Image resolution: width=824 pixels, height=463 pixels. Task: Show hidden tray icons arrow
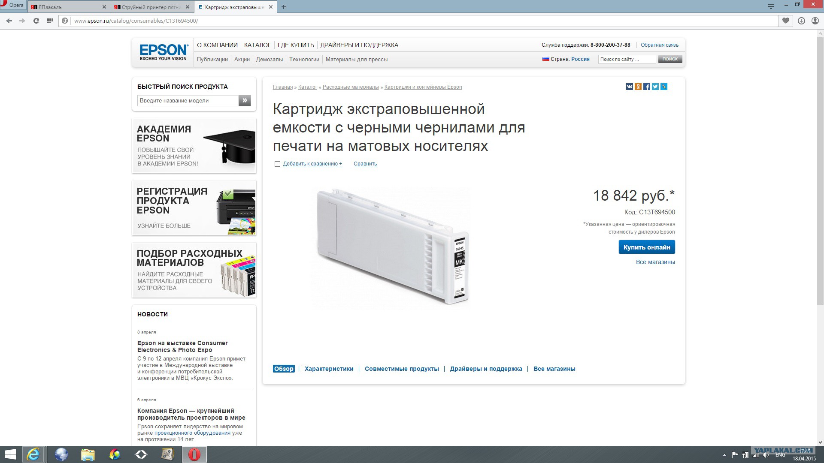(x=725, y=455)
